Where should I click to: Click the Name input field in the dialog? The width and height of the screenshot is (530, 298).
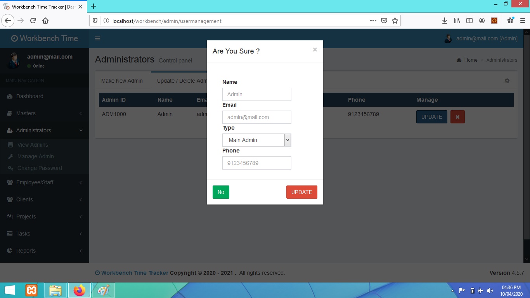[x=256, y=94]
